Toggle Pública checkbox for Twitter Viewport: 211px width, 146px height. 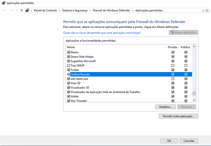[186, 70]
